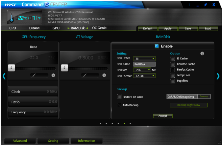Click the Default button
Viewport: 223px width, 146px height.
[148, 28]
